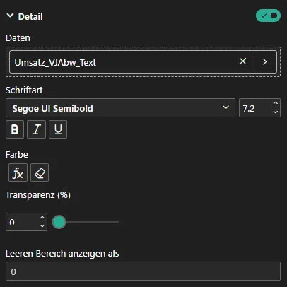
Task: Click the Farbe label
Action: click(x=17, y=155)
